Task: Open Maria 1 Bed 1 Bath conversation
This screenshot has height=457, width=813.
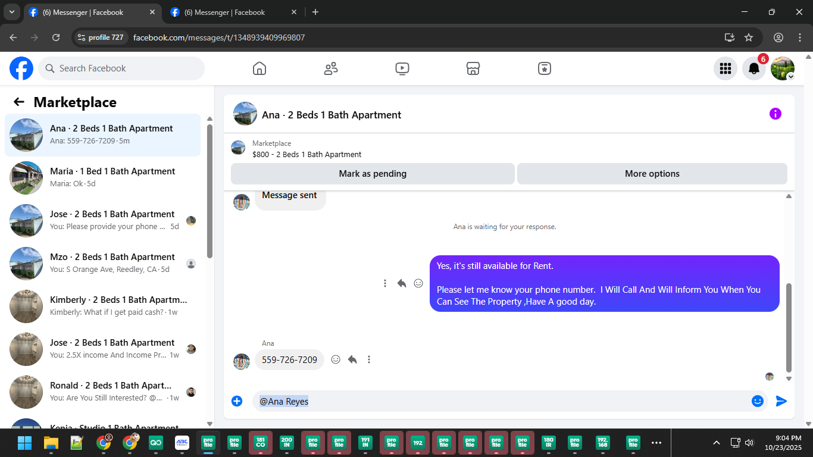Action: (103, 178)
